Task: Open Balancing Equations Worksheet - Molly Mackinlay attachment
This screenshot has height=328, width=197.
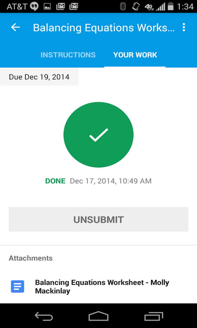Action: pyautogui.click(x=102, y=287)
